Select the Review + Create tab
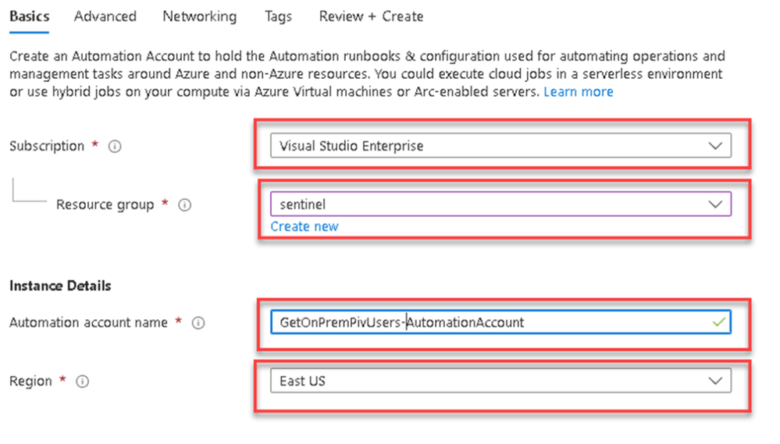This screenshot has height=444, width=780. pos(371,16)
